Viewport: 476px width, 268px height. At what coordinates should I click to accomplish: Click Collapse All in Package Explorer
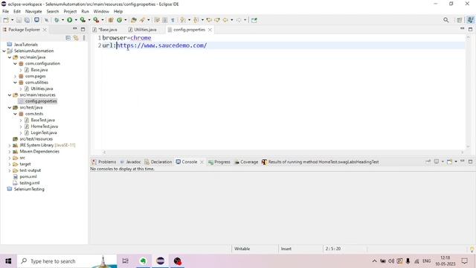tap(68, 38)
